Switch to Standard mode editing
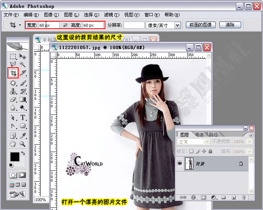The image size is (263, 210). (13, 175)
